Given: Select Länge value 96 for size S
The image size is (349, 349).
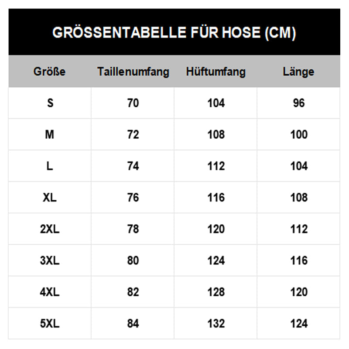Looking at the screenshot, I should click(x=299, y=103).
